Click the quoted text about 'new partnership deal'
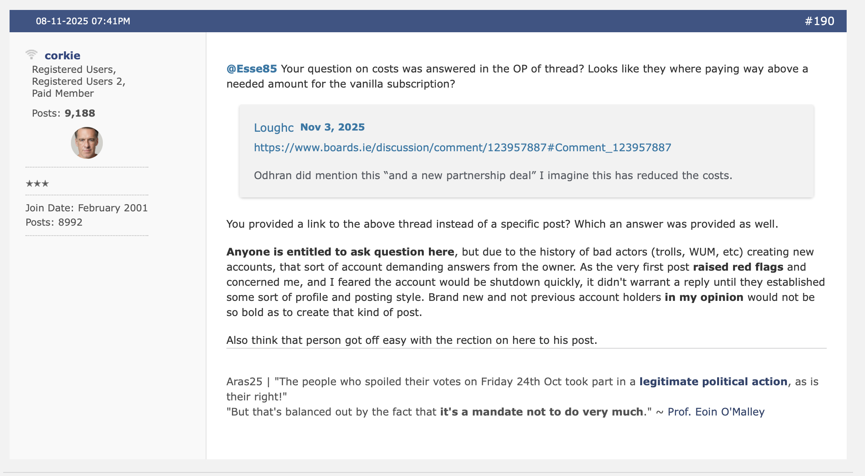Image resolution: width=865 pixels, height=476 pixels. pos(493,176)
